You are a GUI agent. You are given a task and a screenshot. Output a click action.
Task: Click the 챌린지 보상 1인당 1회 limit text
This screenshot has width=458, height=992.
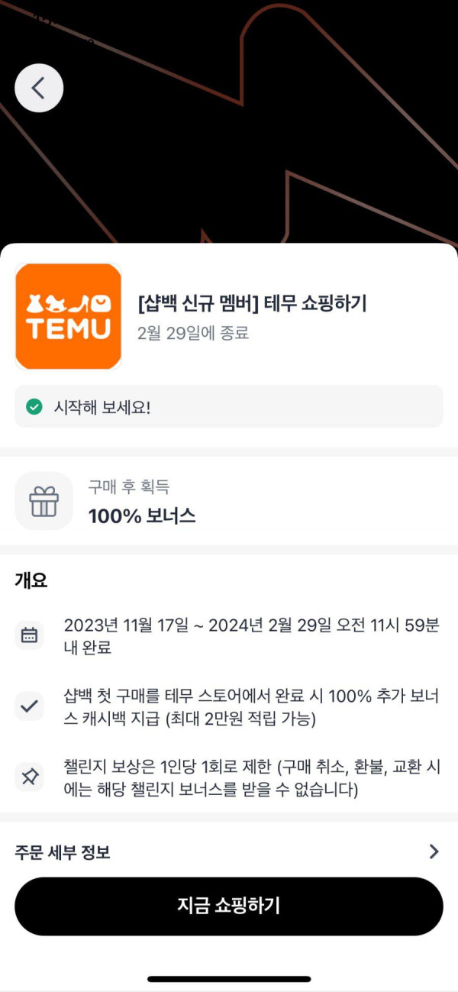coord(251,778)
